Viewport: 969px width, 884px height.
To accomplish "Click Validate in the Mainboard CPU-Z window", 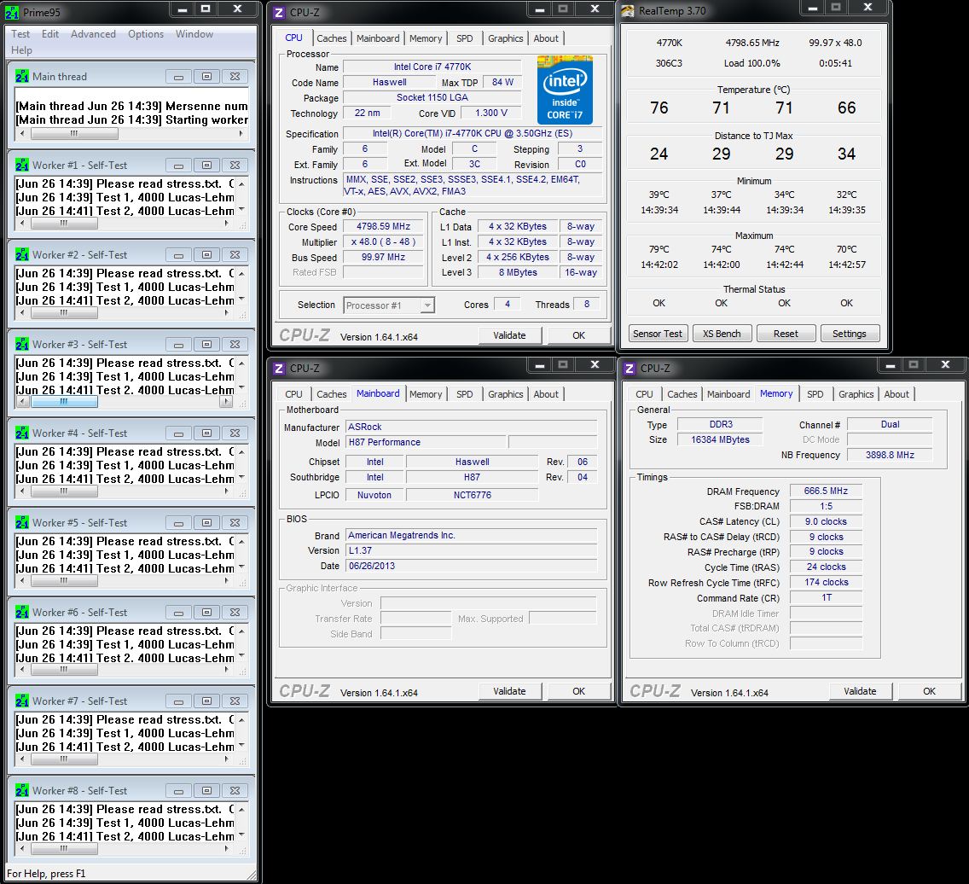I will pyautogui.click(x=510, y=692).
